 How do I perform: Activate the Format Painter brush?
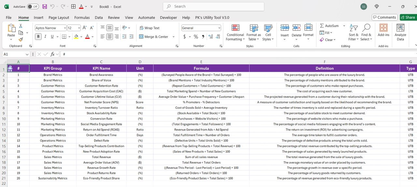tap(21, 40)
